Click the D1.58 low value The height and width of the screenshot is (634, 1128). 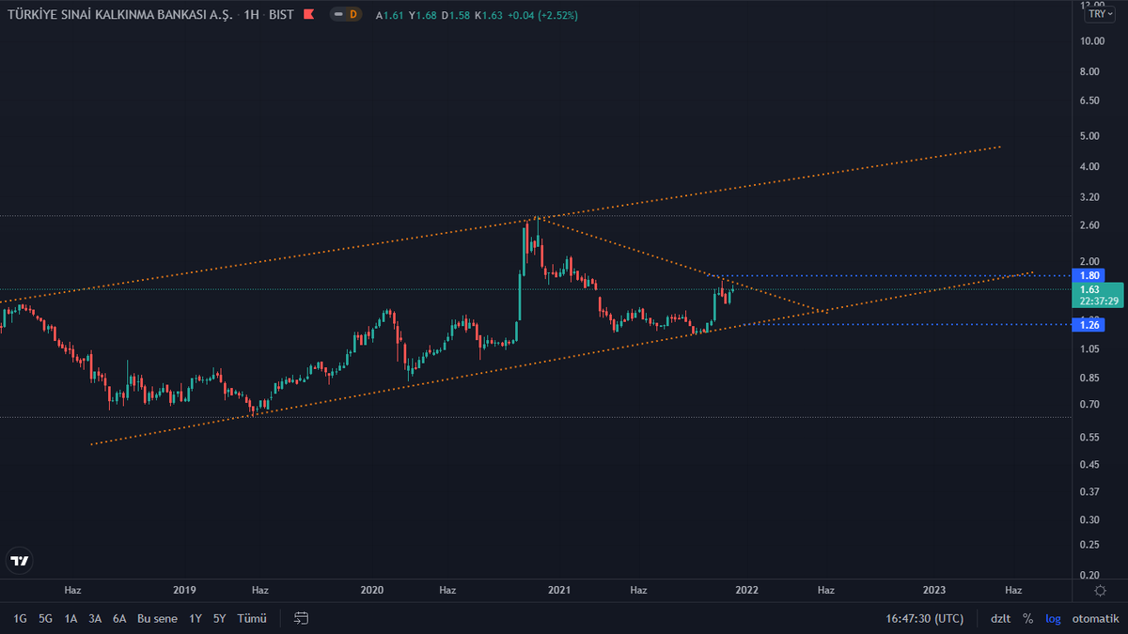[456, 15]
